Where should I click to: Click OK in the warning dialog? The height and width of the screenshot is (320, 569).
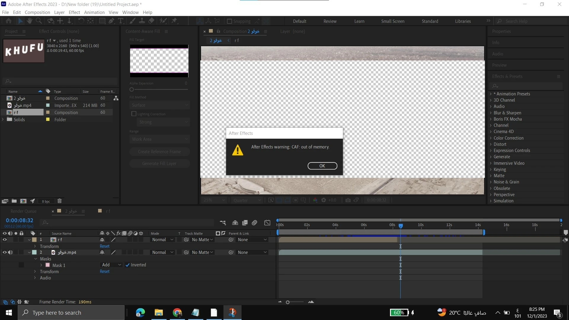tap(322, 166)
